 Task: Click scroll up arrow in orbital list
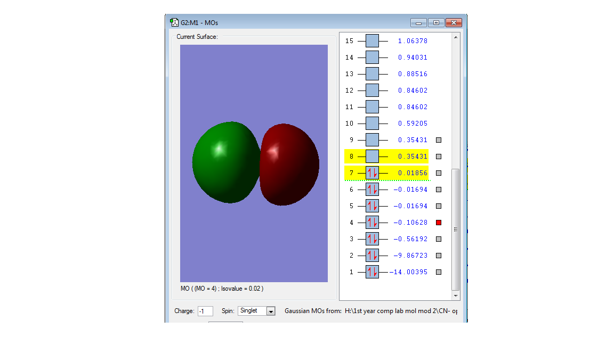click(455, 37)
